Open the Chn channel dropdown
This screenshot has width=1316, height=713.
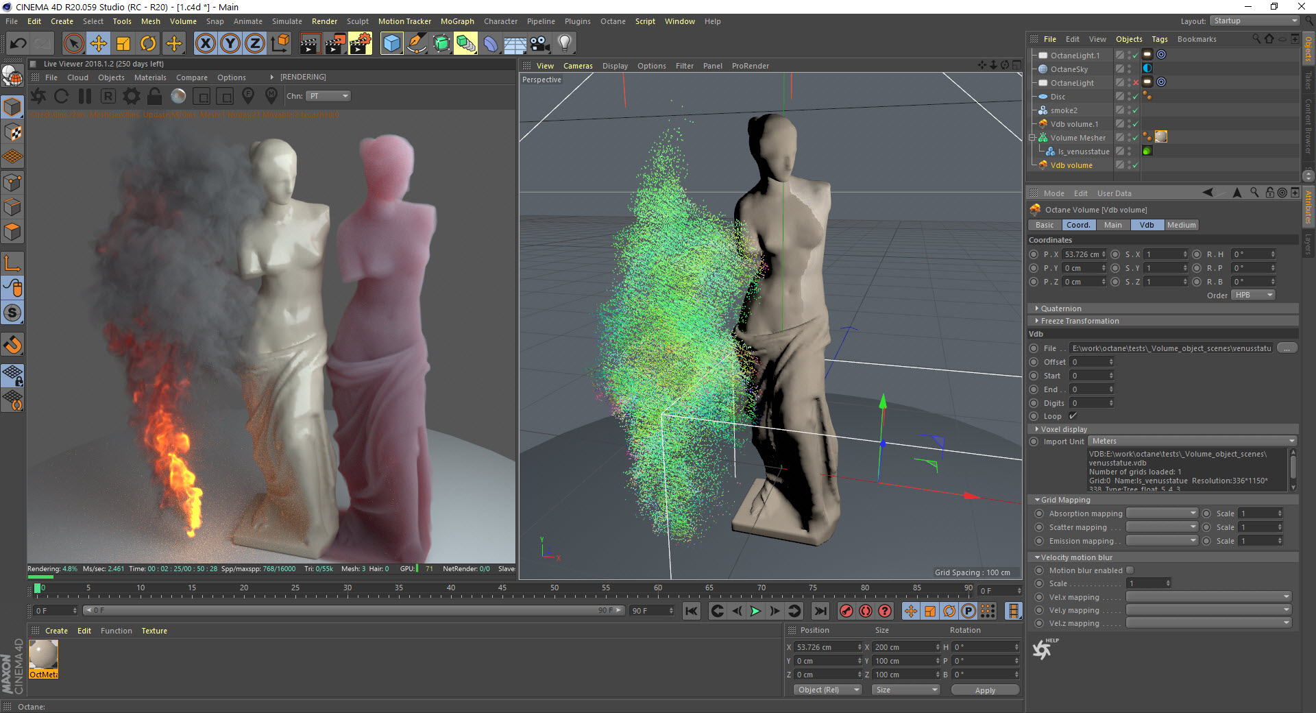[328, 96]
